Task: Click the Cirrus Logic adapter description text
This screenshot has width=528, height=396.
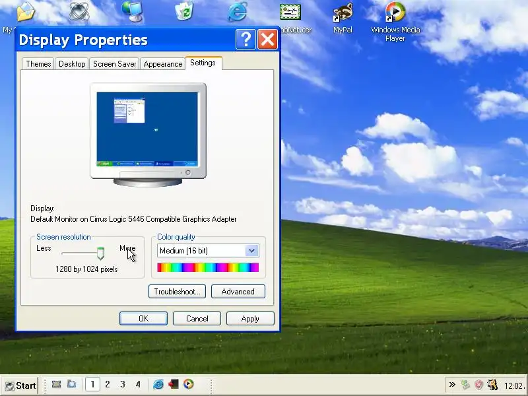Action: [133, 219]
